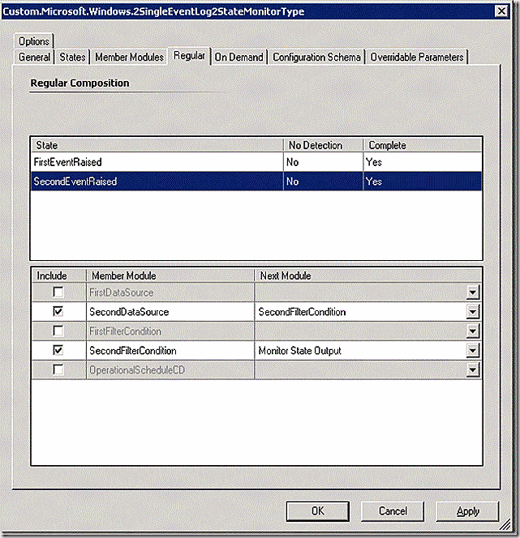The width and height of the screenshot is (520, 538).
Task: Click the Apply button
Action: (x=467, y=511)
